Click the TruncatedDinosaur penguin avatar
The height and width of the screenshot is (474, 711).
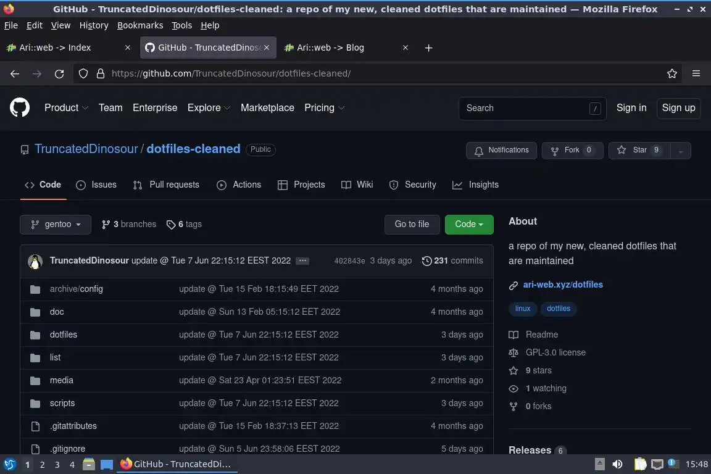point(35,261)
